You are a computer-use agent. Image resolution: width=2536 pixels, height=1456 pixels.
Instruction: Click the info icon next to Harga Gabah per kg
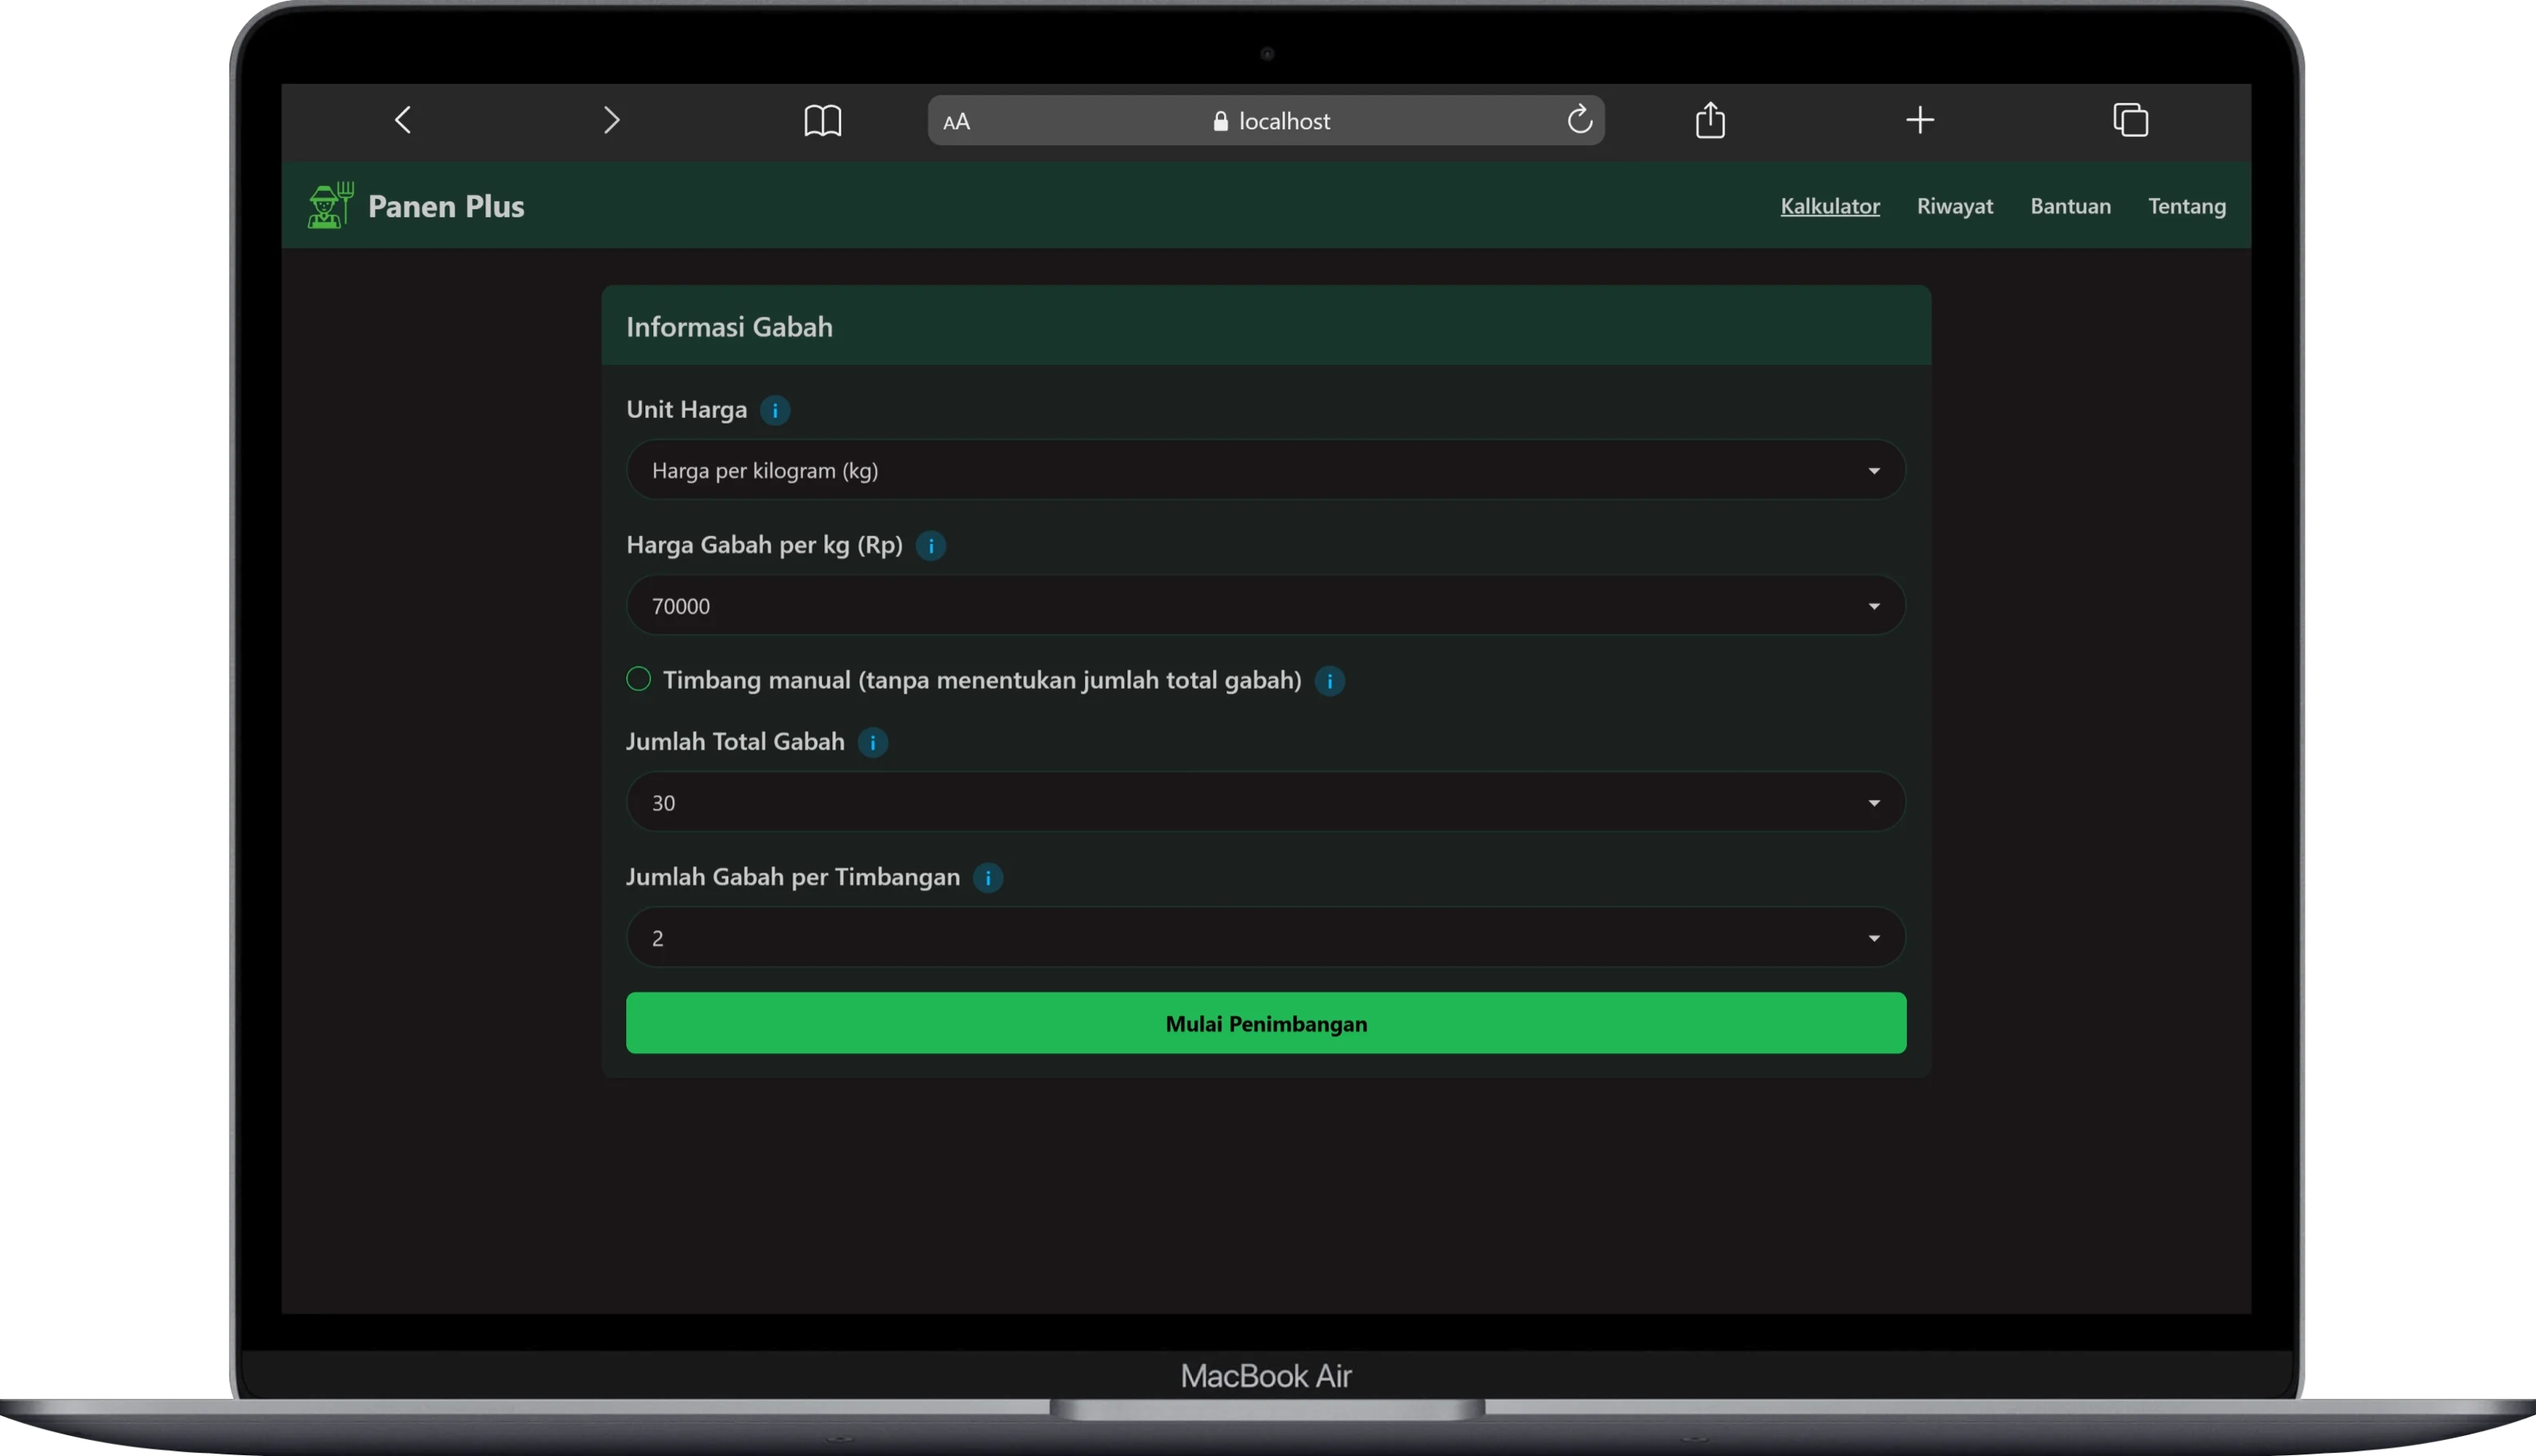(x=931, y=545)
